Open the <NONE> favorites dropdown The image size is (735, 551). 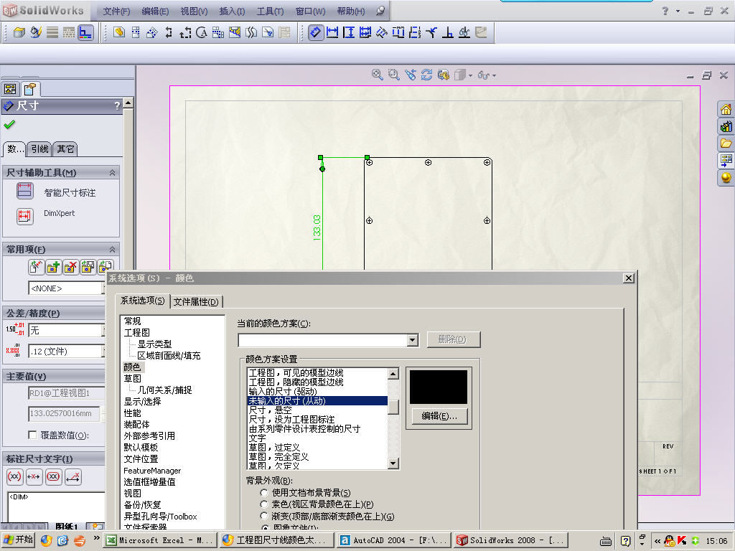[x=67, y=288]
